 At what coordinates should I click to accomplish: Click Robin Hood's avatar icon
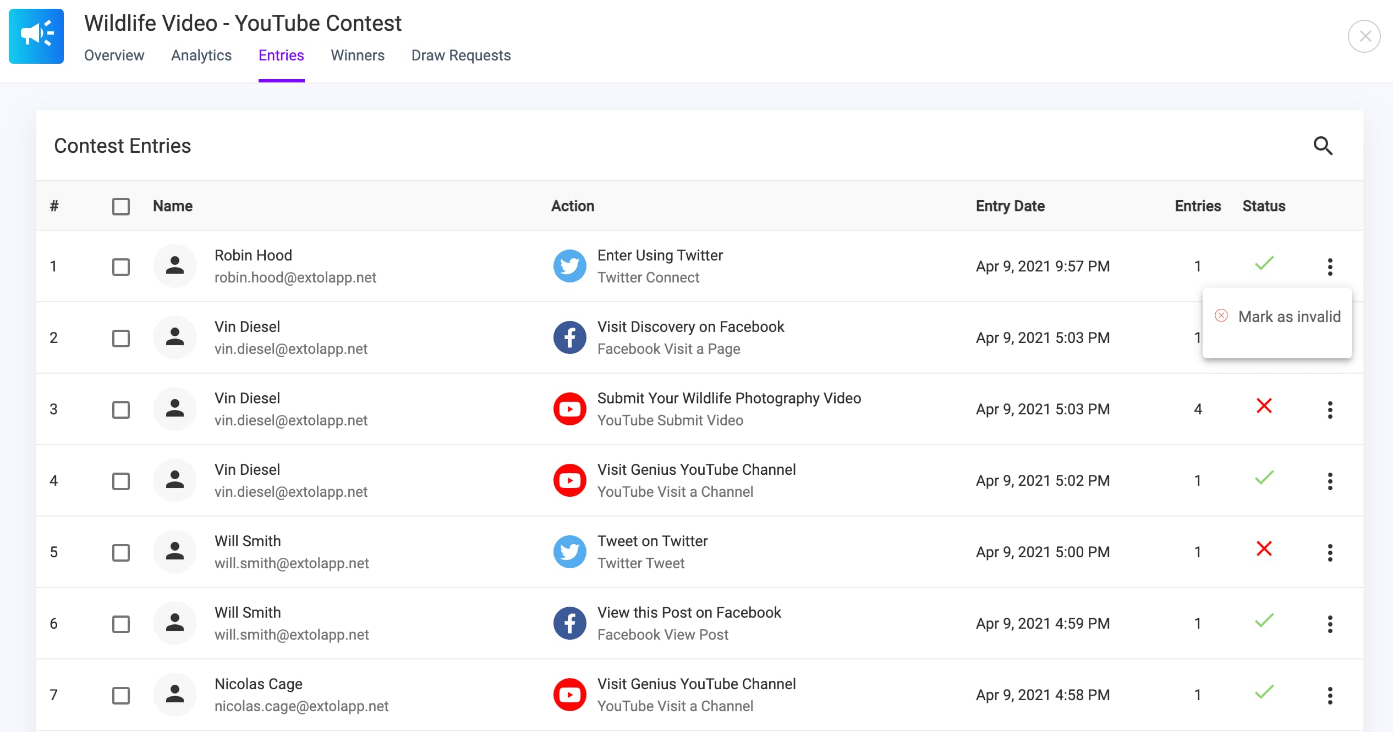[x=175, y=266]
